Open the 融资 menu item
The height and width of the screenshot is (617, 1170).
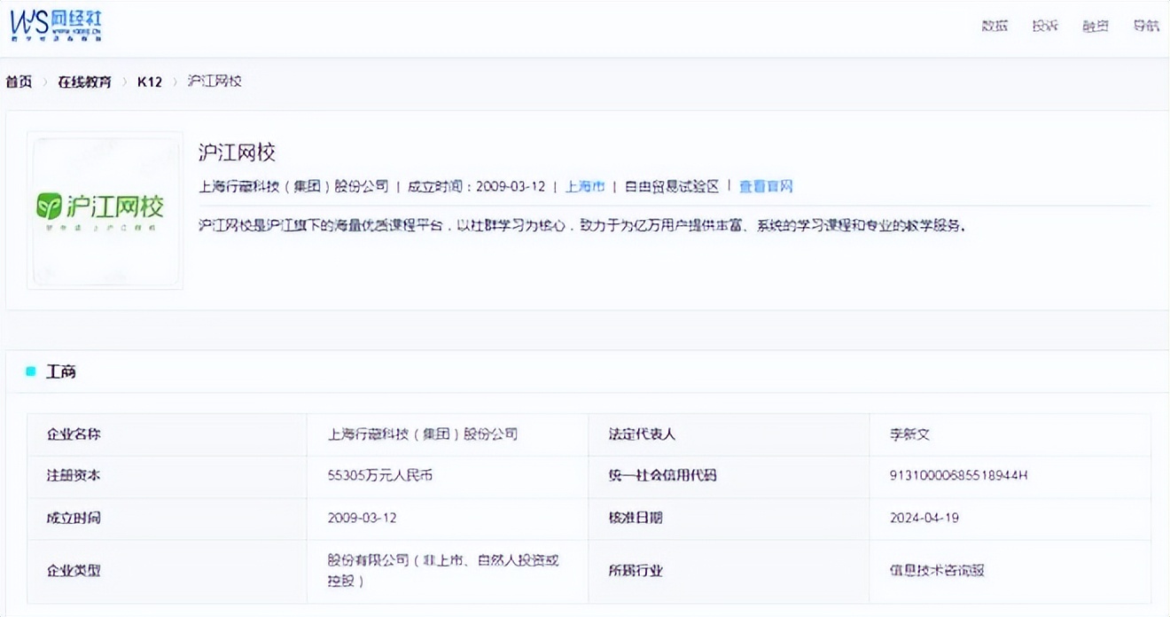[x=1096, y=26]
